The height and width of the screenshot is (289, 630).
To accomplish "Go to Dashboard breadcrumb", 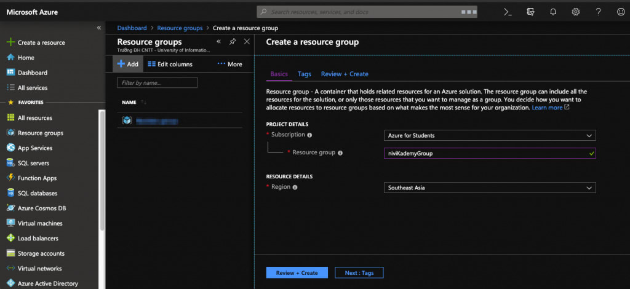I will 132,28.
